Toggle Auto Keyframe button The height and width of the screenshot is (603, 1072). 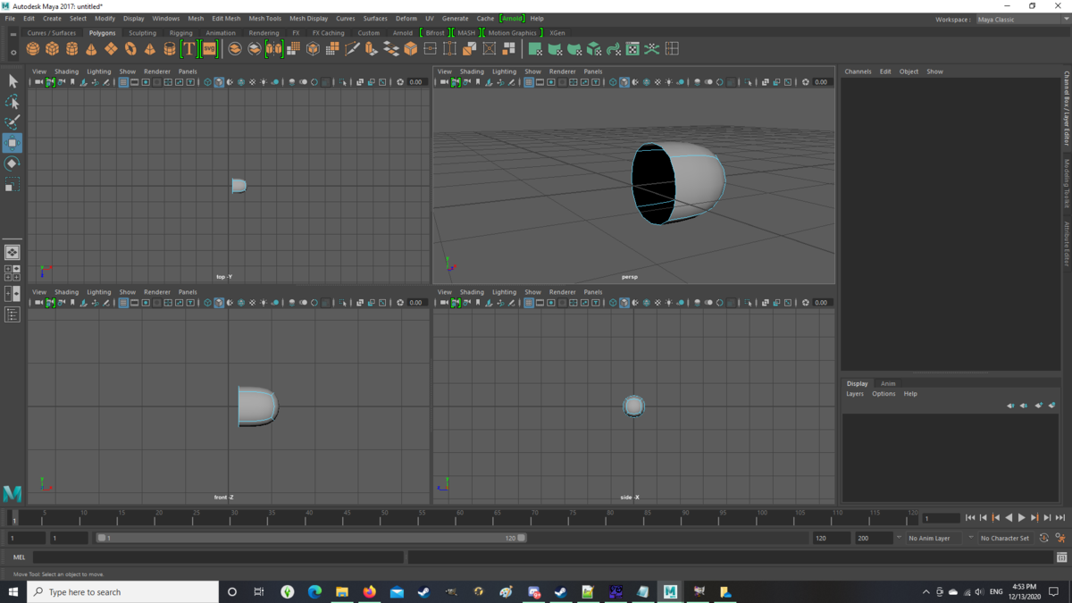pyautogui.click(x=1043, y=539)
